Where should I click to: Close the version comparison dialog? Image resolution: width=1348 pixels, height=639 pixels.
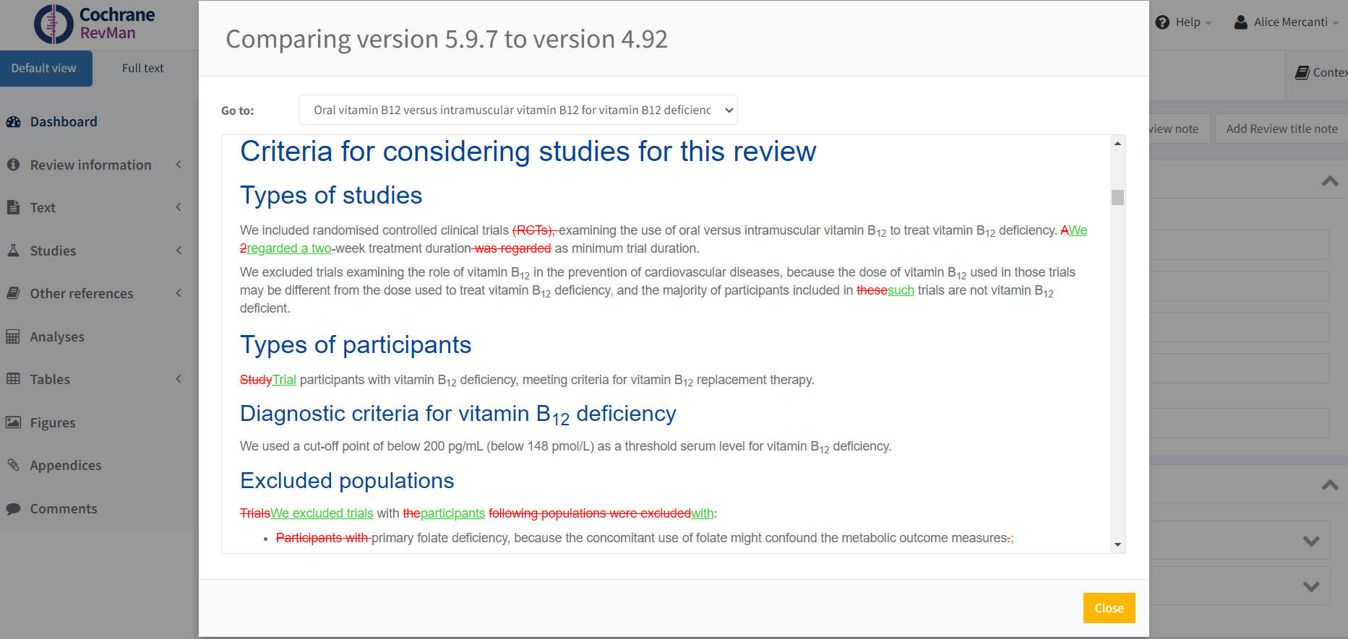[x=1109, y=608]
